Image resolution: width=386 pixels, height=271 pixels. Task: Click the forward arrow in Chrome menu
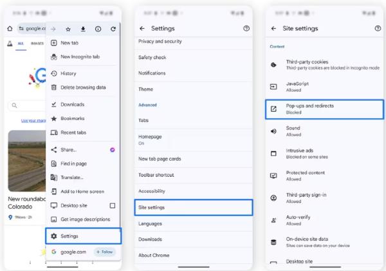point(53,29)
